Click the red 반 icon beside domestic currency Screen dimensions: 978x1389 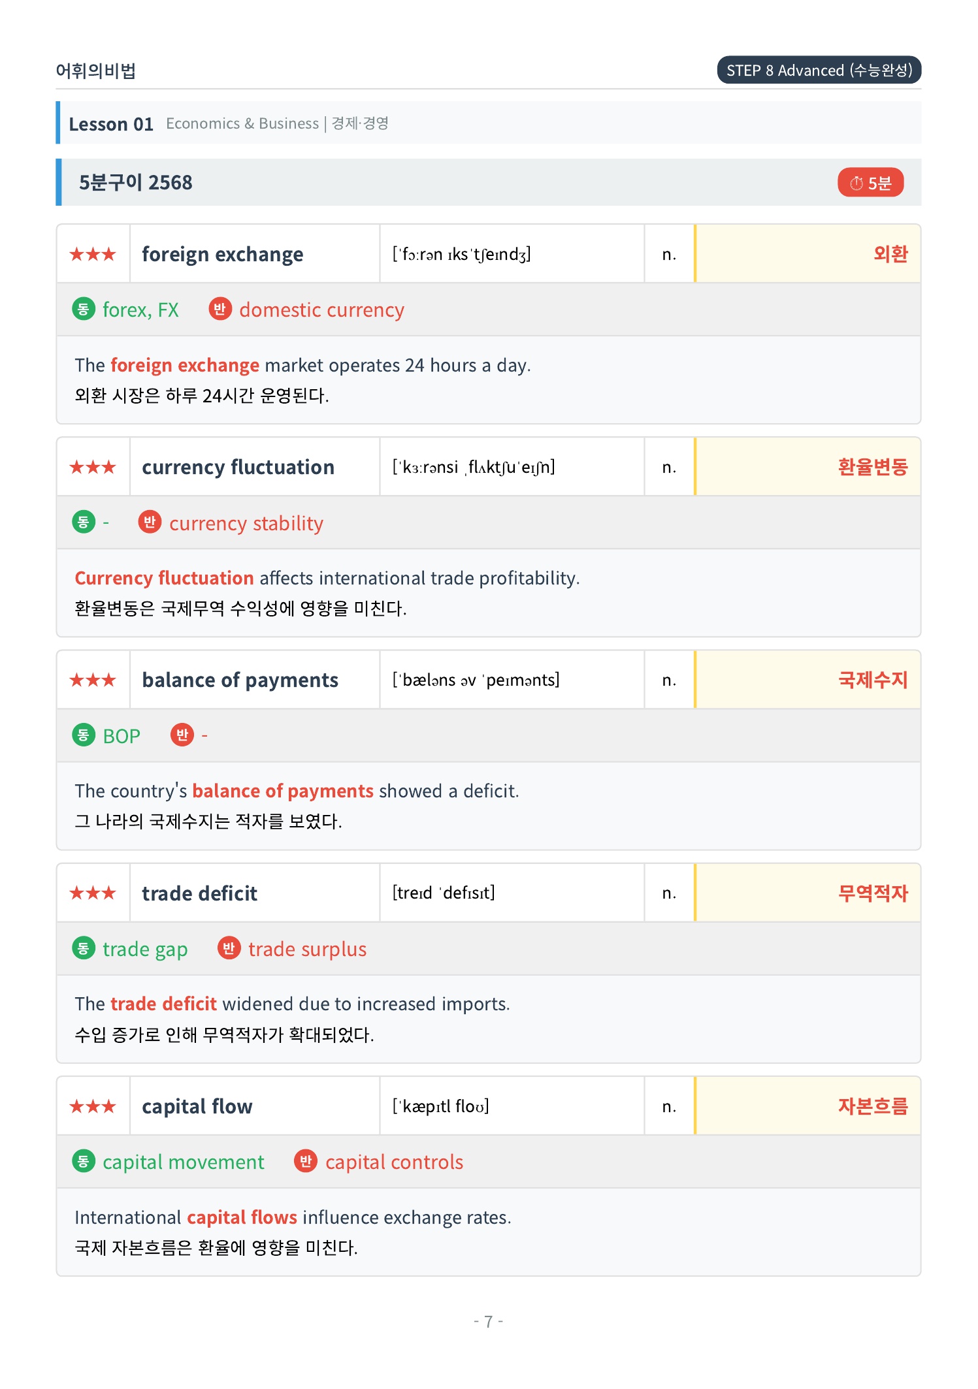click(x=220, y=309)
